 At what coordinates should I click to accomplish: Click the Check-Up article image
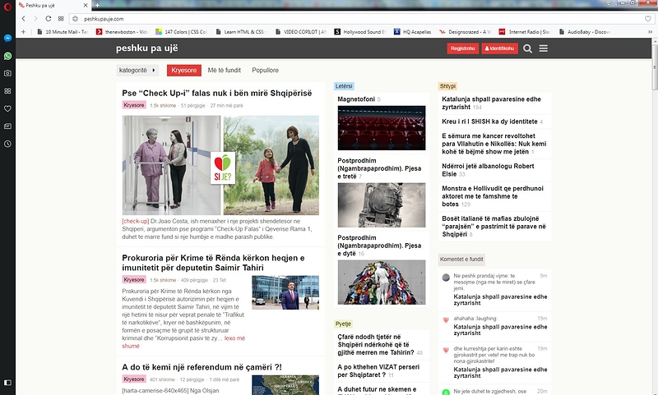click(x=220, y=165)
